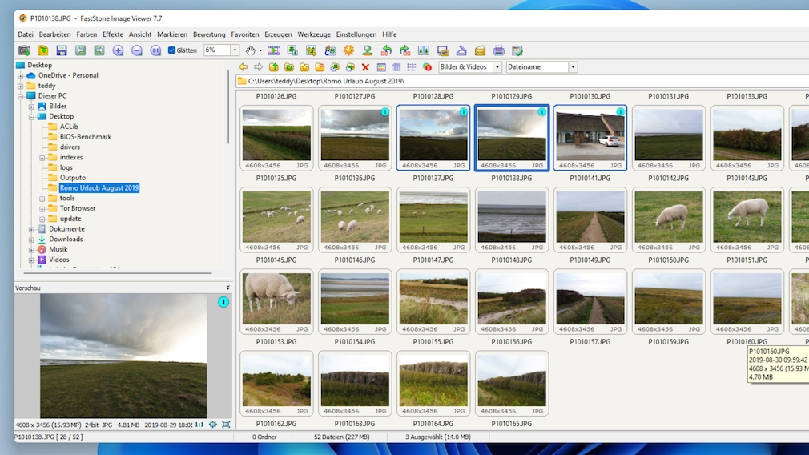
Task: Expand the indexes folder node
Action: [x=42, y=157]
